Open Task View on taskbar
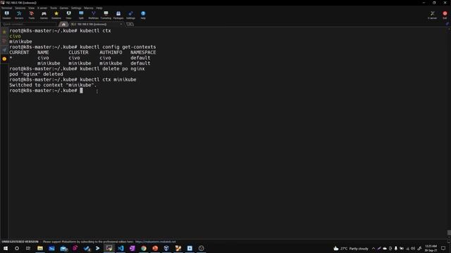 point(28,248)
